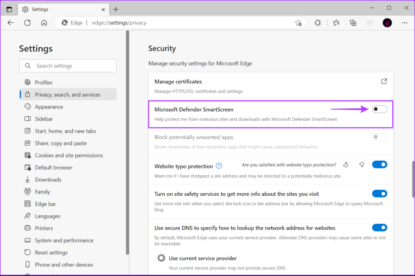Click the sidebar vertical scrollbar
This screenshot has height=276, width=415.
[128, 143]
